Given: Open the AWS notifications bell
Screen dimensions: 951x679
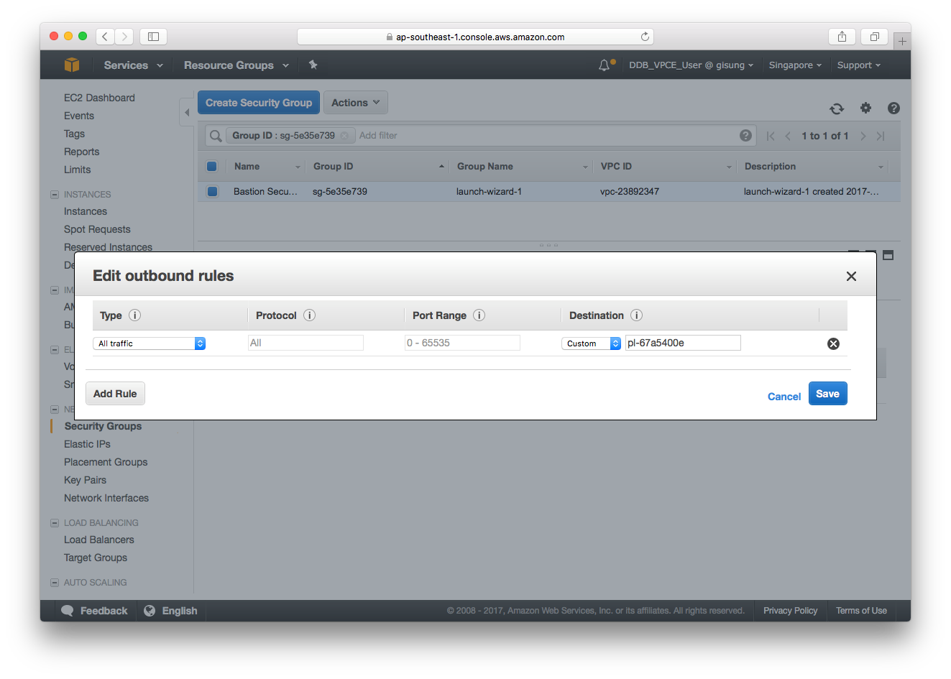Looking at the screenshot, I should [x=604, y=65].
